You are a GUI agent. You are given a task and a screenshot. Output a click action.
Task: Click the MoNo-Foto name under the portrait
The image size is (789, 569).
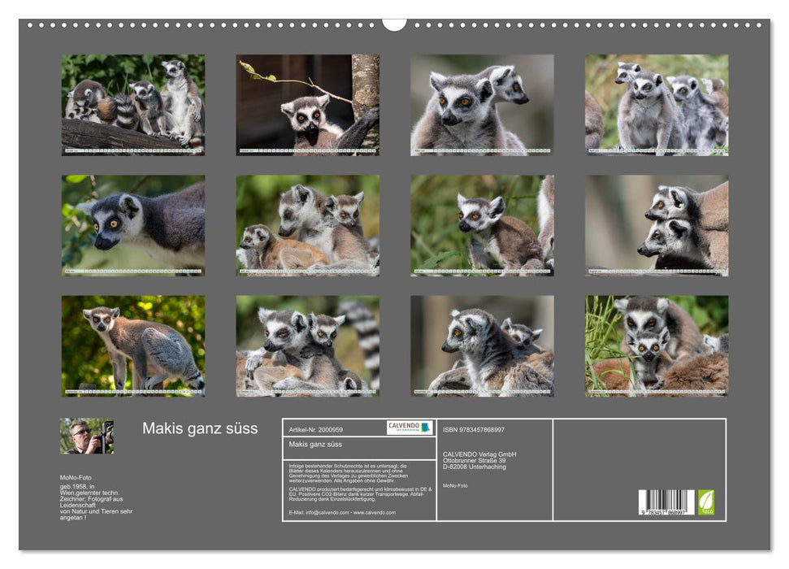76,476
